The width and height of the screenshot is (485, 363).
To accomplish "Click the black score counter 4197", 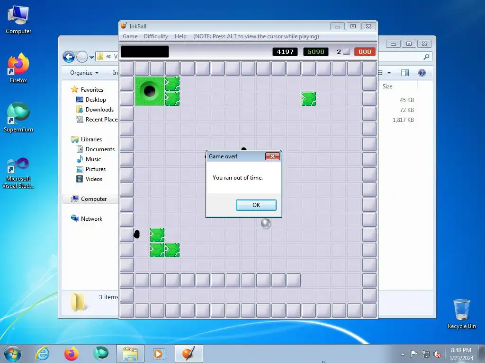I will click(285, 52).
